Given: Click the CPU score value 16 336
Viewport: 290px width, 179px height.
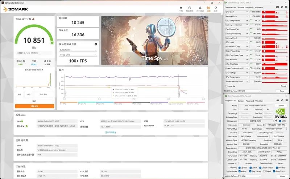Looking at the screenshot, I should [78, 34].
